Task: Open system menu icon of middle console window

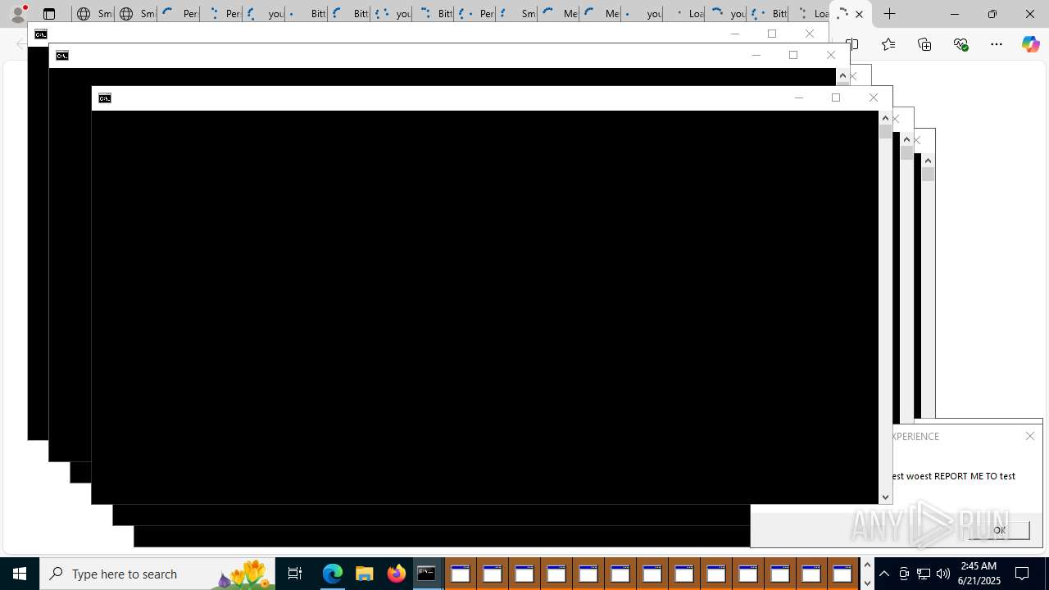Action: pos(62,56)
